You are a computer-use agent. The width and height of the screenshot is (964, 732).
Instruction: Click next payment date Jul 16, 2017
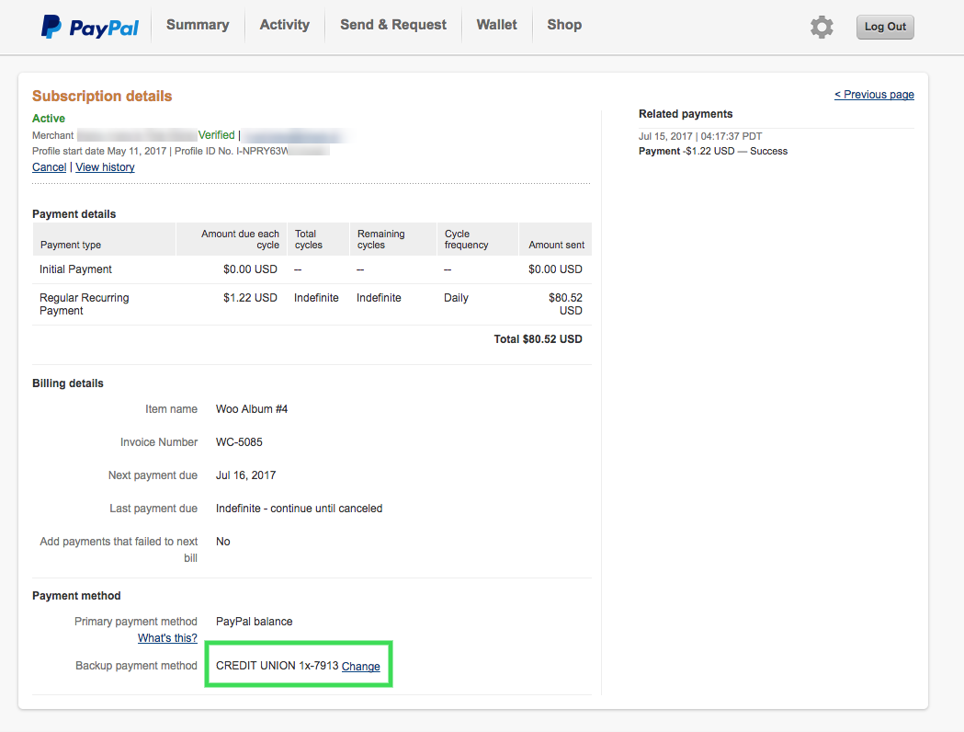pyautogui.click(x=246, y=475)
